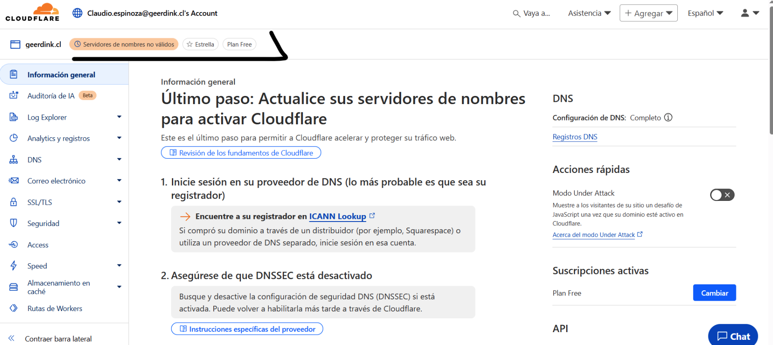The height and width of the screenshot is (345, 773).
Task: Open Access in the sidebar
Action: pyautogui.click(x=38, y=245)
